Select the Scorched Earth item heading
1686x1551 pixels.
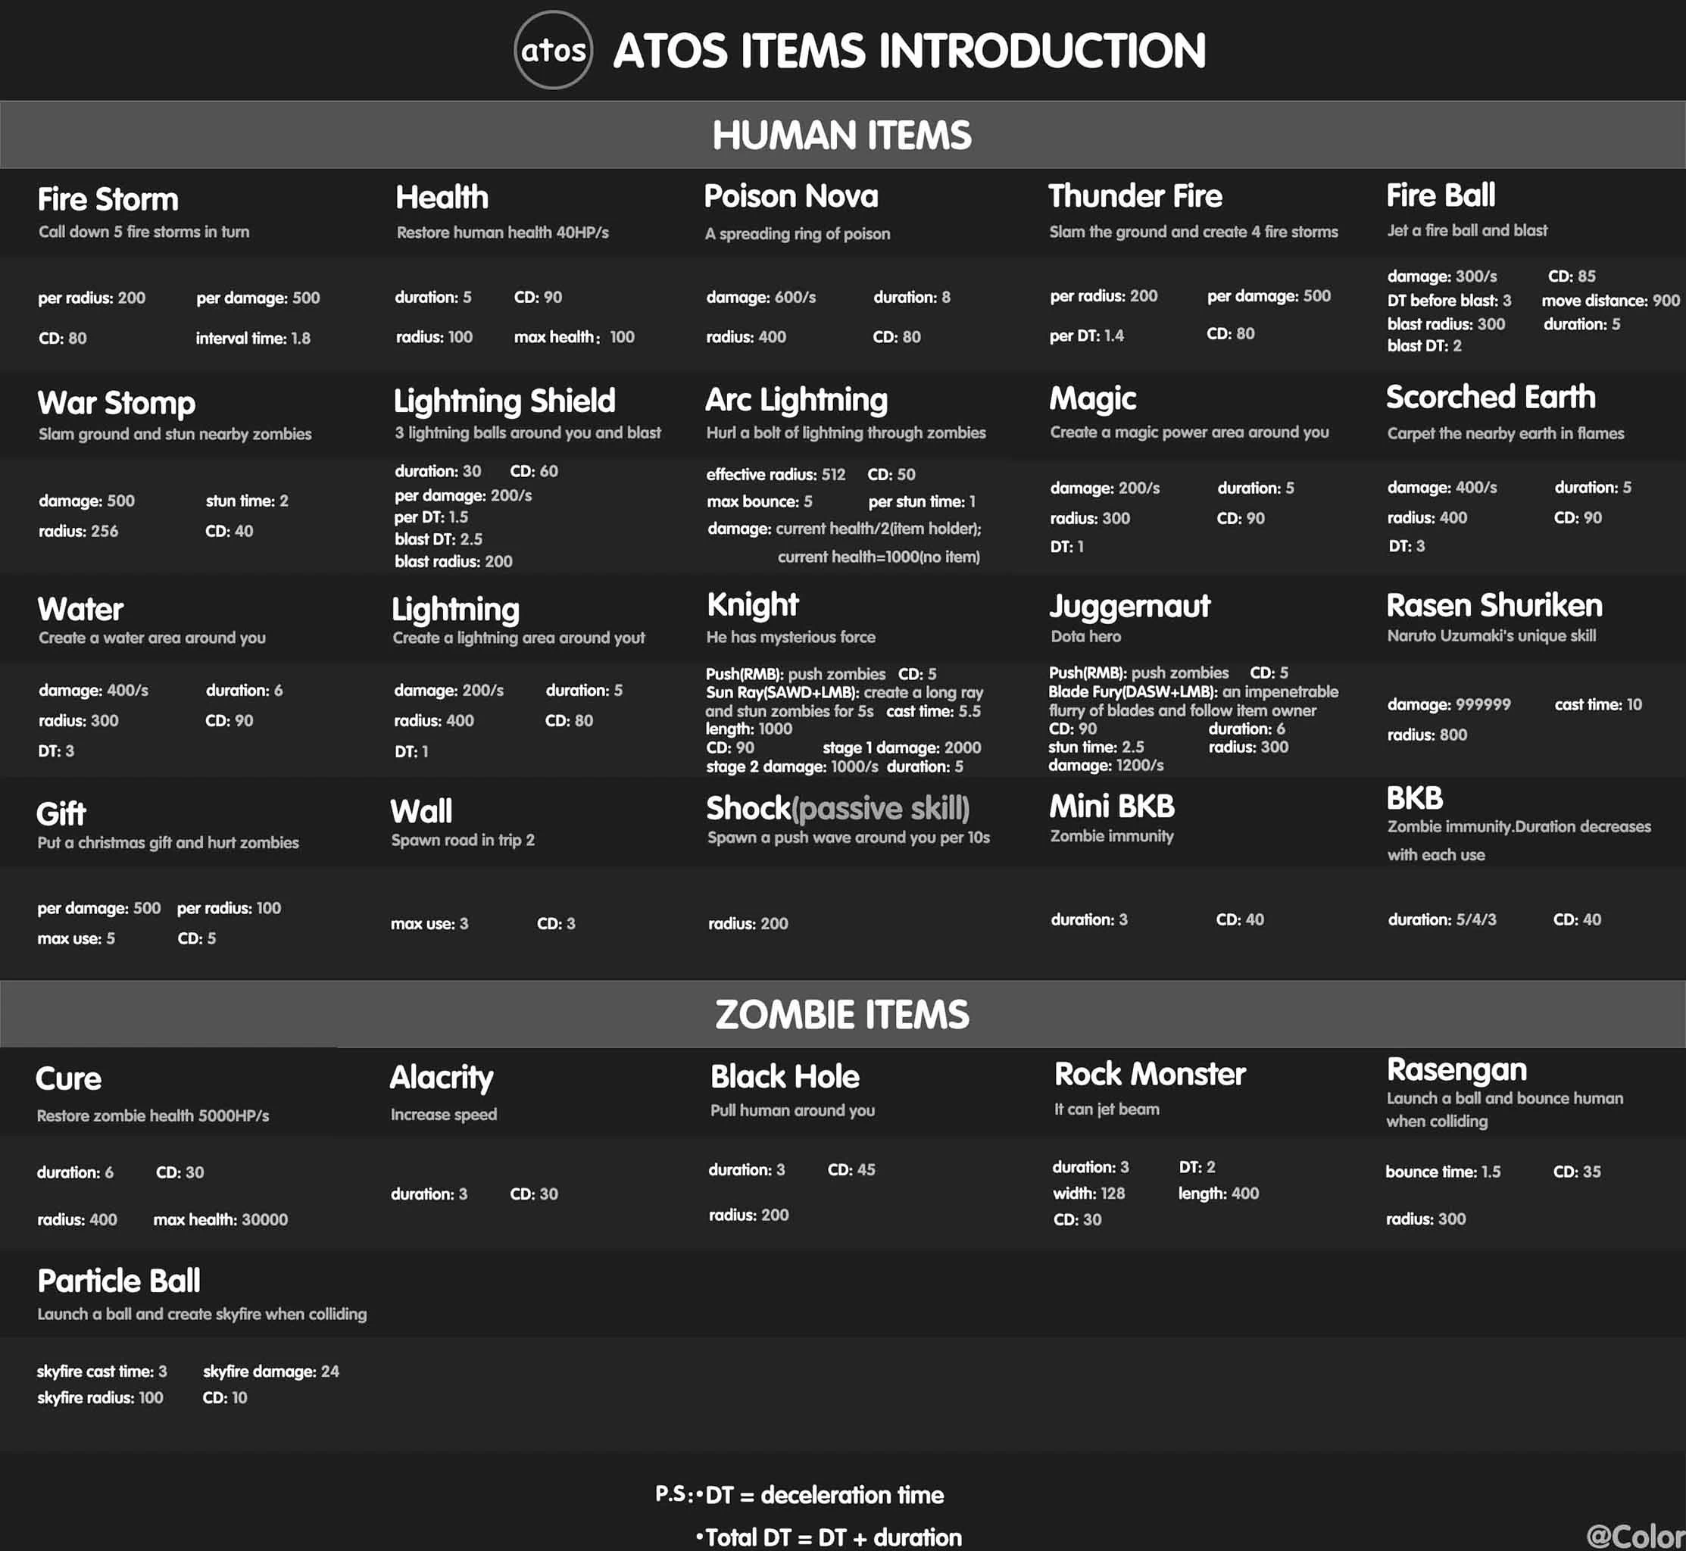tap(1491, 397)
